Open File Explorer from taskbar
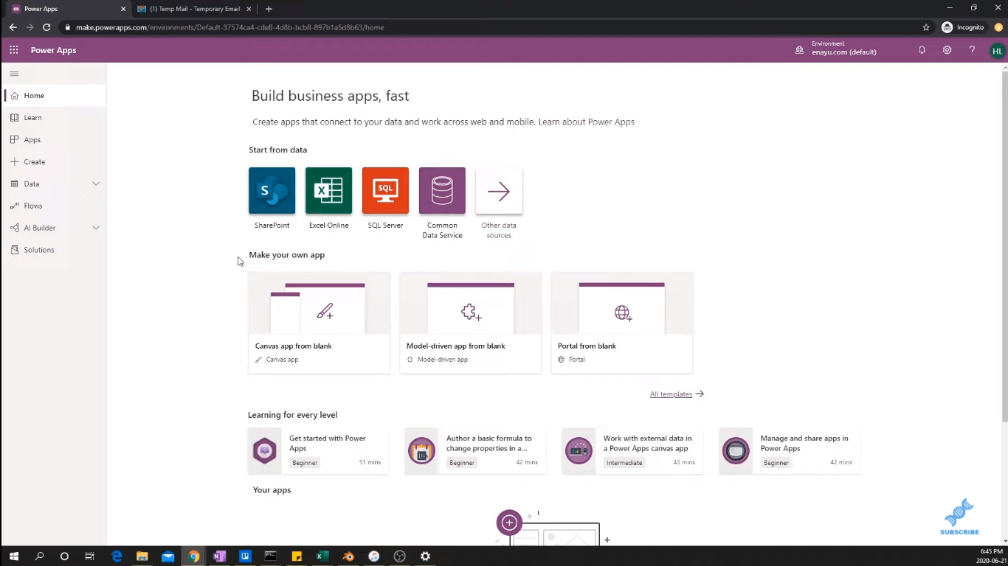The width and height of the screenshot is (1008, 566). point(142,556)
